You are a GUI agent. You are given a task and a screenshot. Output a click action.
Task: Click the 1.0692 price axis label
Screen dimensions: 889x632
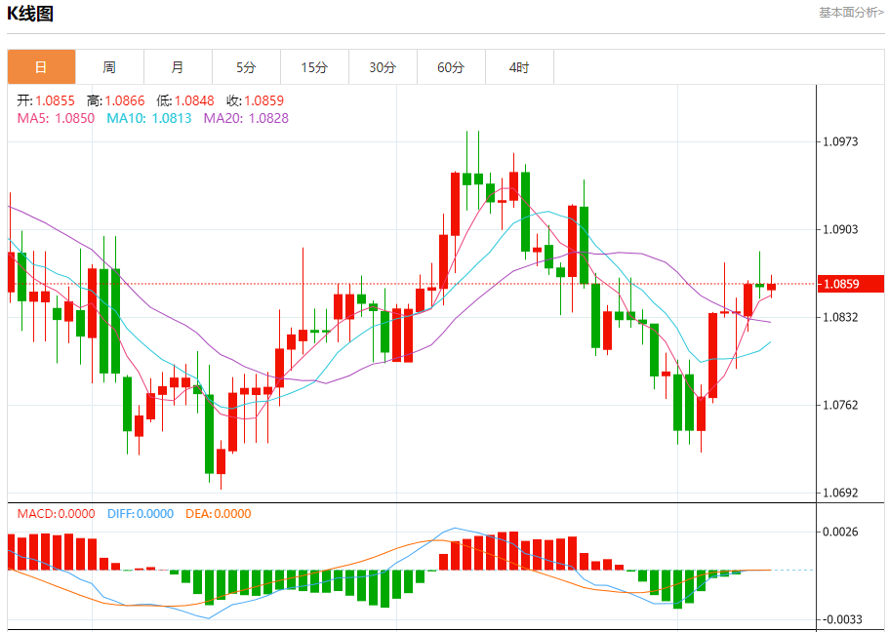(840, 494)
